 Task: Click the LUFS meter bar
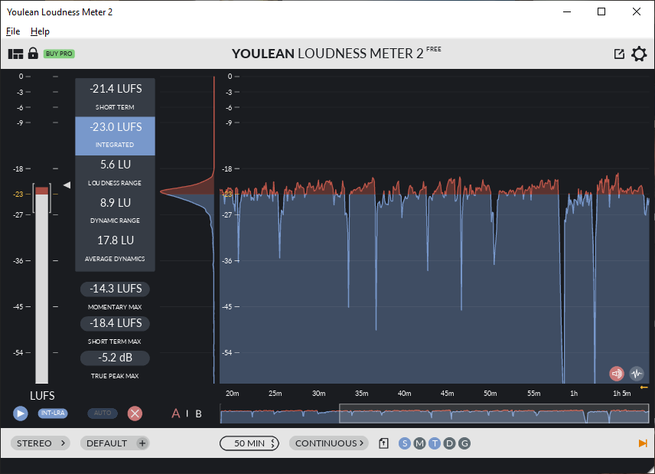pyautogui.click(x=42, y=285)
